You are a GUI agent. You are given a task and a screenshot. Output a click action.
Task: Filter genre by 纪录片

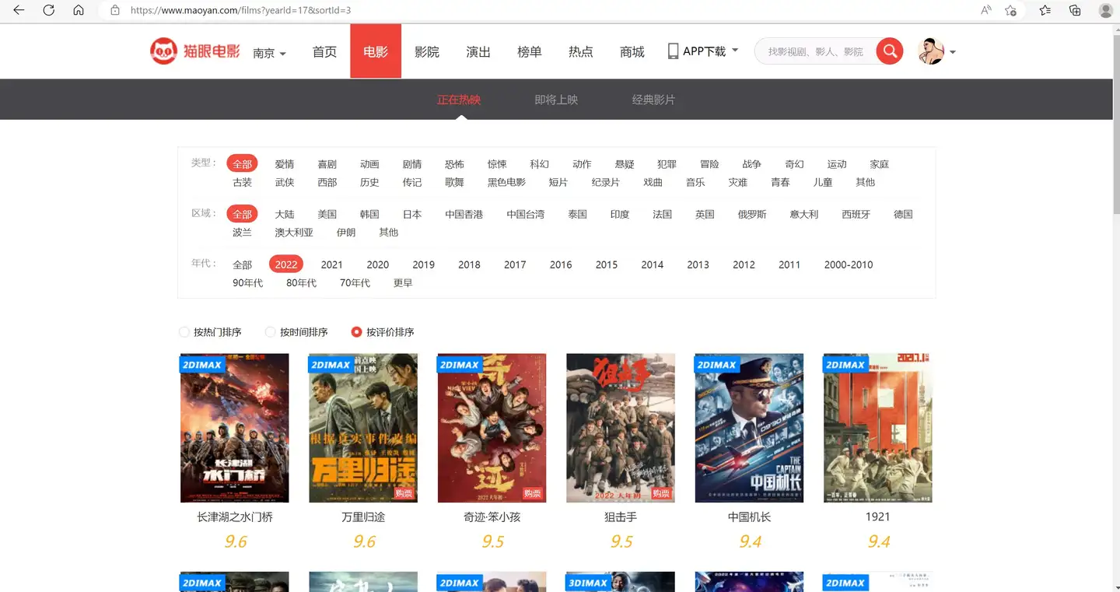(x=606, y=182)
